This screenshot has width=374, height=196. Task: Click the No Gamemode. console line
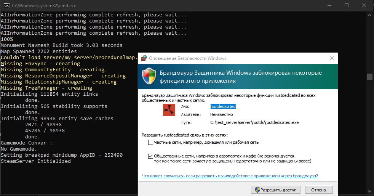click(x=19, y=149)
